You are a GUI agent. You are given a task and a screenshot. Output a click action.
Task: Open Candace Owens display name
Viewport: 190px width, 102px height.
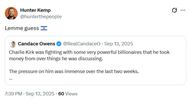[x=37, y=44]
